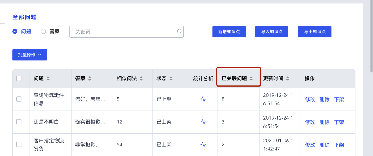
Task: Click the 新增知识点 button
Action: [x=229, y=32]
